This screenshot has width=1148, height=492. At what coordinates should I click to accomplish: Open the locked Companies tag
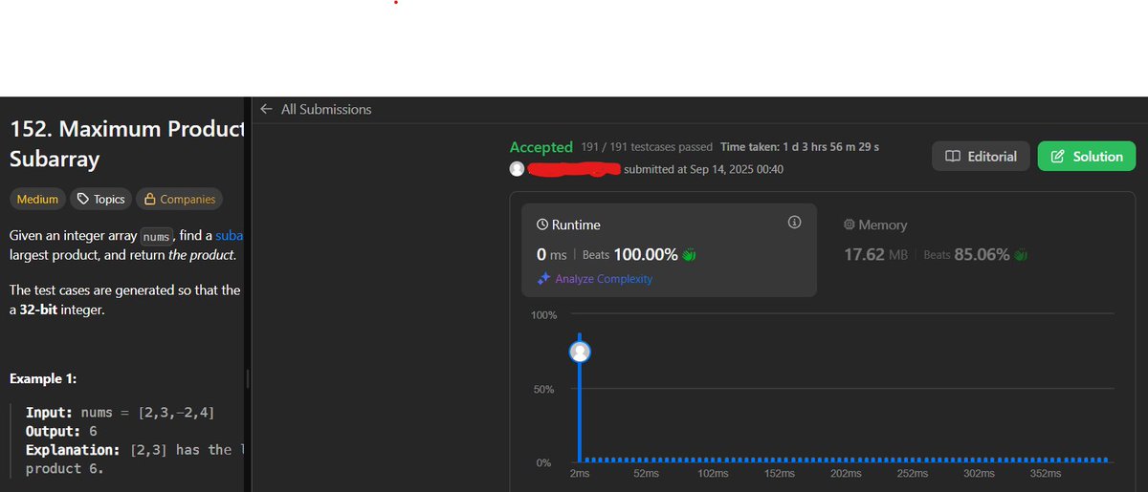click(179, 200)
